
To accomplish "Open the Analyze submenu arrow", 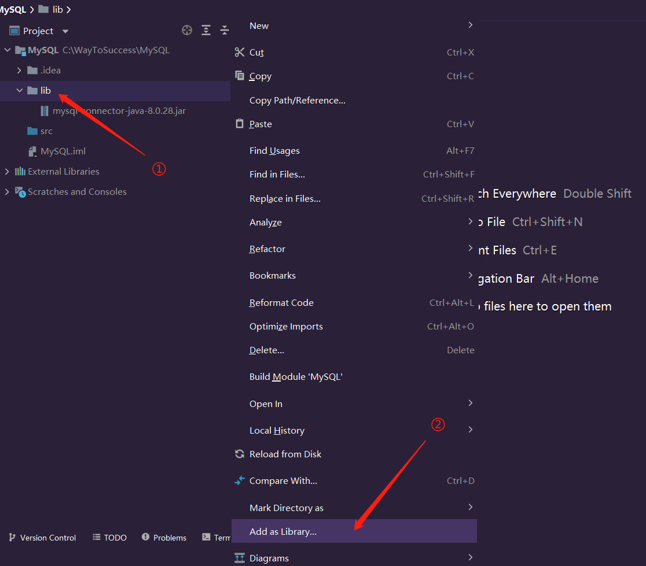I will coord(471,221).
